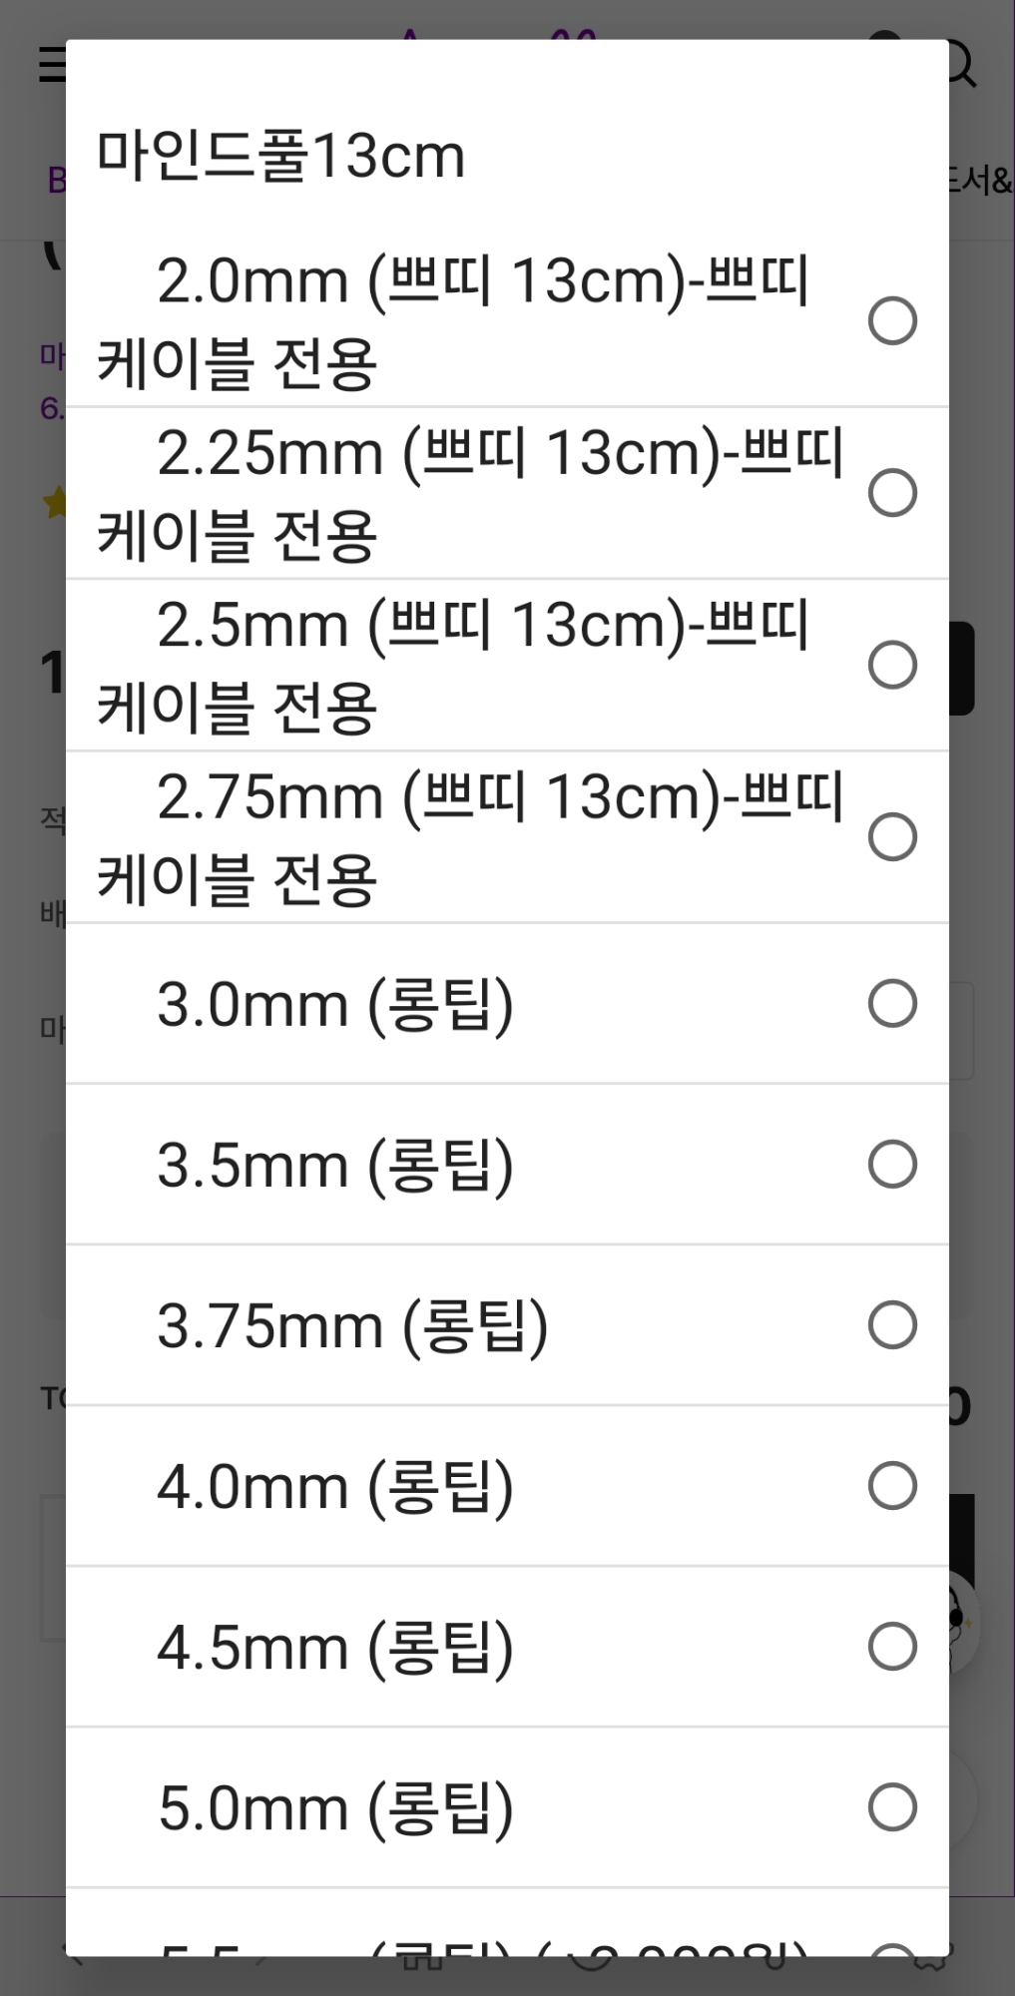Enable the 3.75mm (롱팁) radio circle
The height and width of the screenshot is (1996, 1015).
[892, 1324]
